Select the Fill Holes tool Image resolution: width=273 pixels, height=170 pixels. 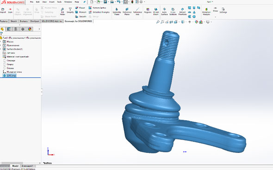(x=62, y=12)
